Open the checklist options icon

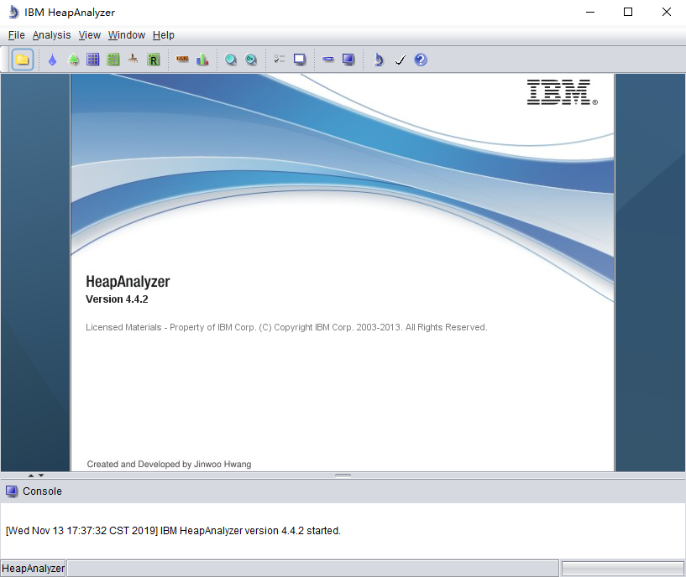click(279, 59)
